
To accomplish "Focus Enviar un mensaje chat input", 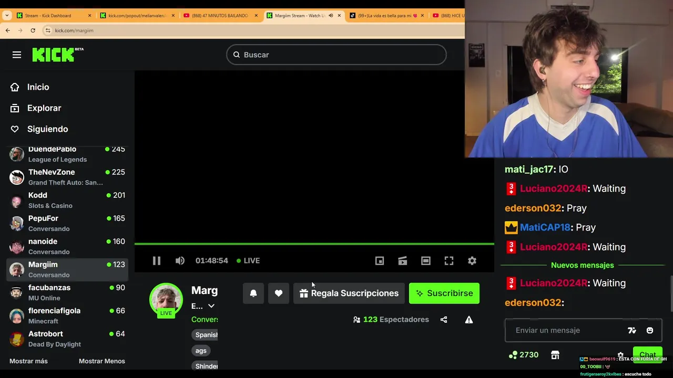I will 568,330.
